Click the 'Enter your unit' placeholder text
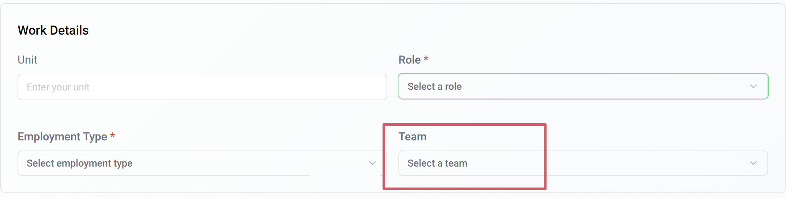 coord(58,87)
